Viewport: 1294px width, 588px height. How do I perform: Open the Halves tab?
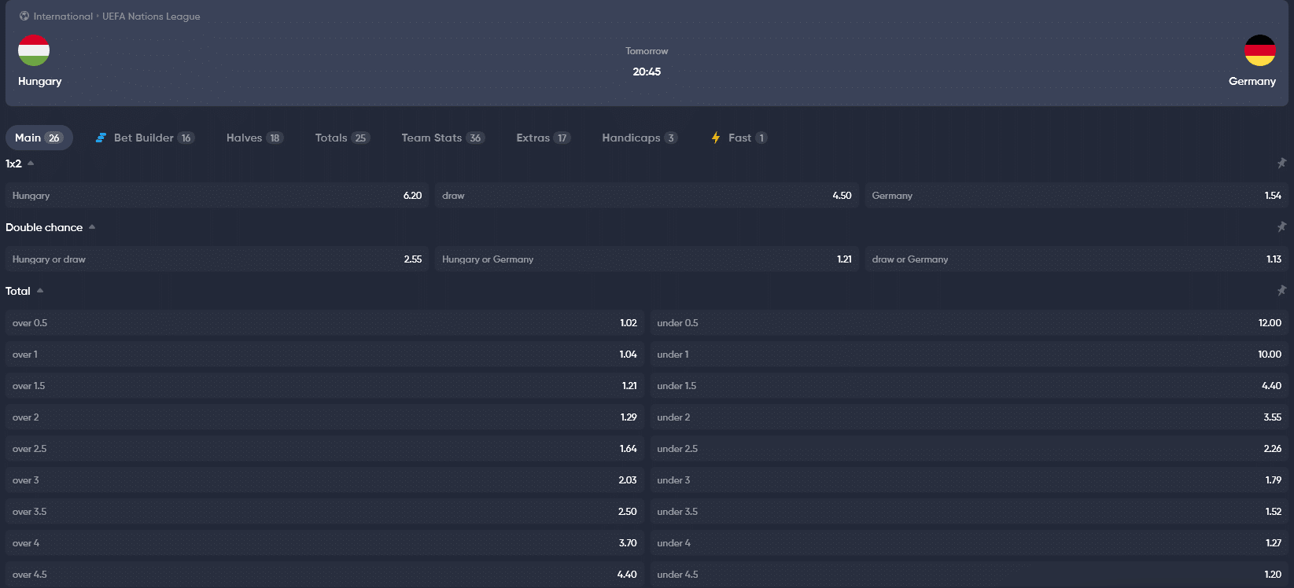[254, 138]
